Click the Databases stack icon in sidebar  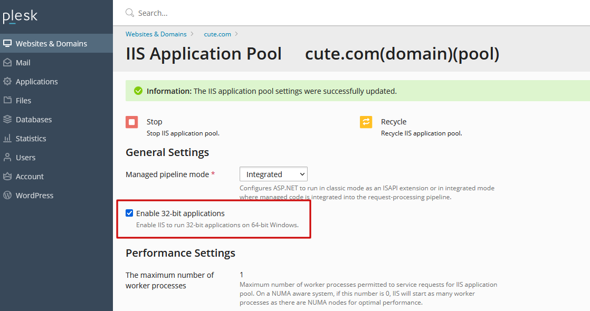click(x=7, y=119)
